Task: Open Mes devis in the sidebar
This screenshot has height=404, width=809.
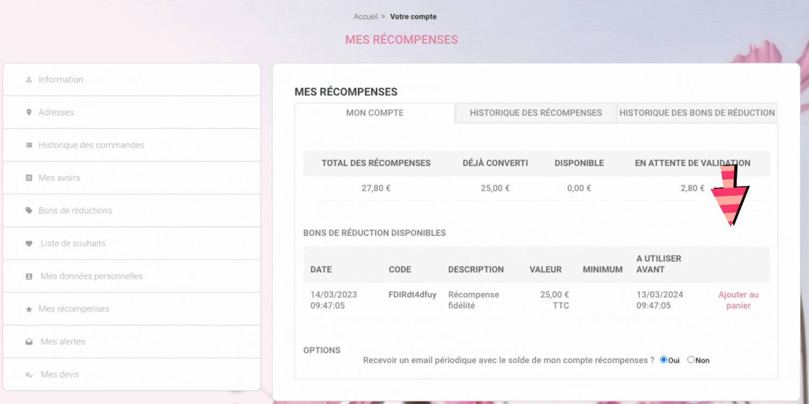Action: (132, 374)
